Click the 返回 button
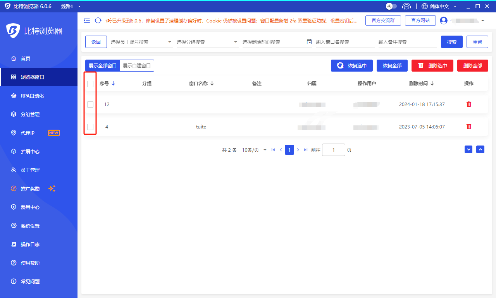 click(x=96, y=42)
